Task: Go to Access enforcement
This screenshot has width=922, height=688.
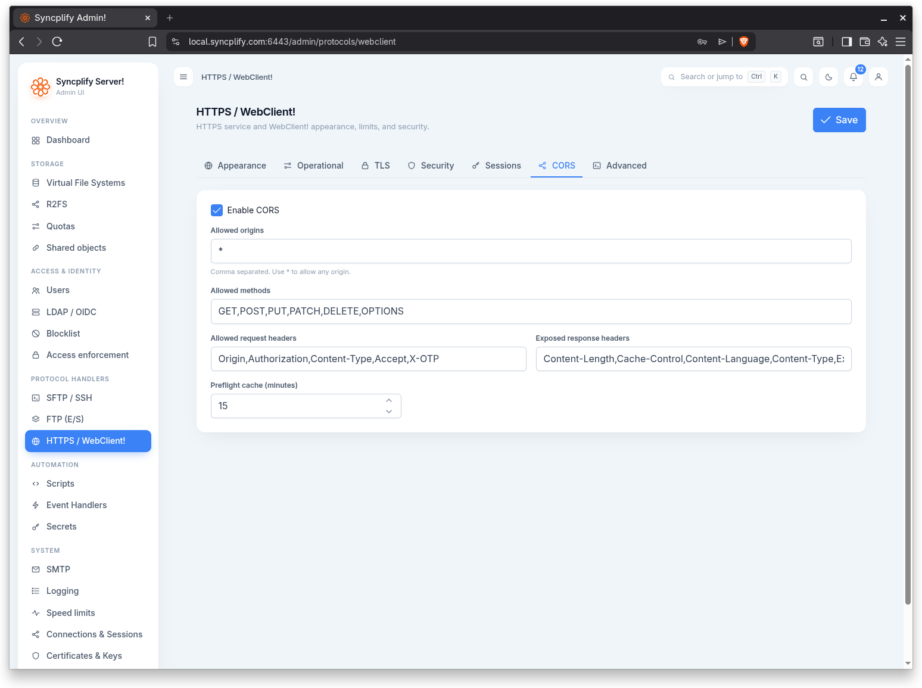Action: pyautogui.click(x=88, y=355)
